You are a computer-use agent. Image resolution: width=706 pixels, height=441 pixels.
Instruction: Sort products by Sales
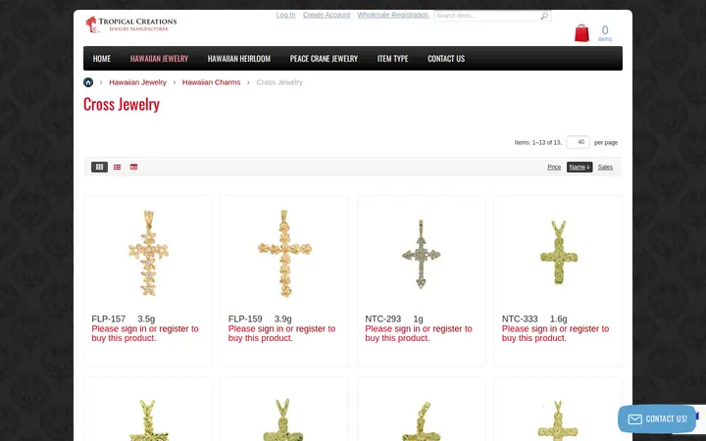click(605, 167)
